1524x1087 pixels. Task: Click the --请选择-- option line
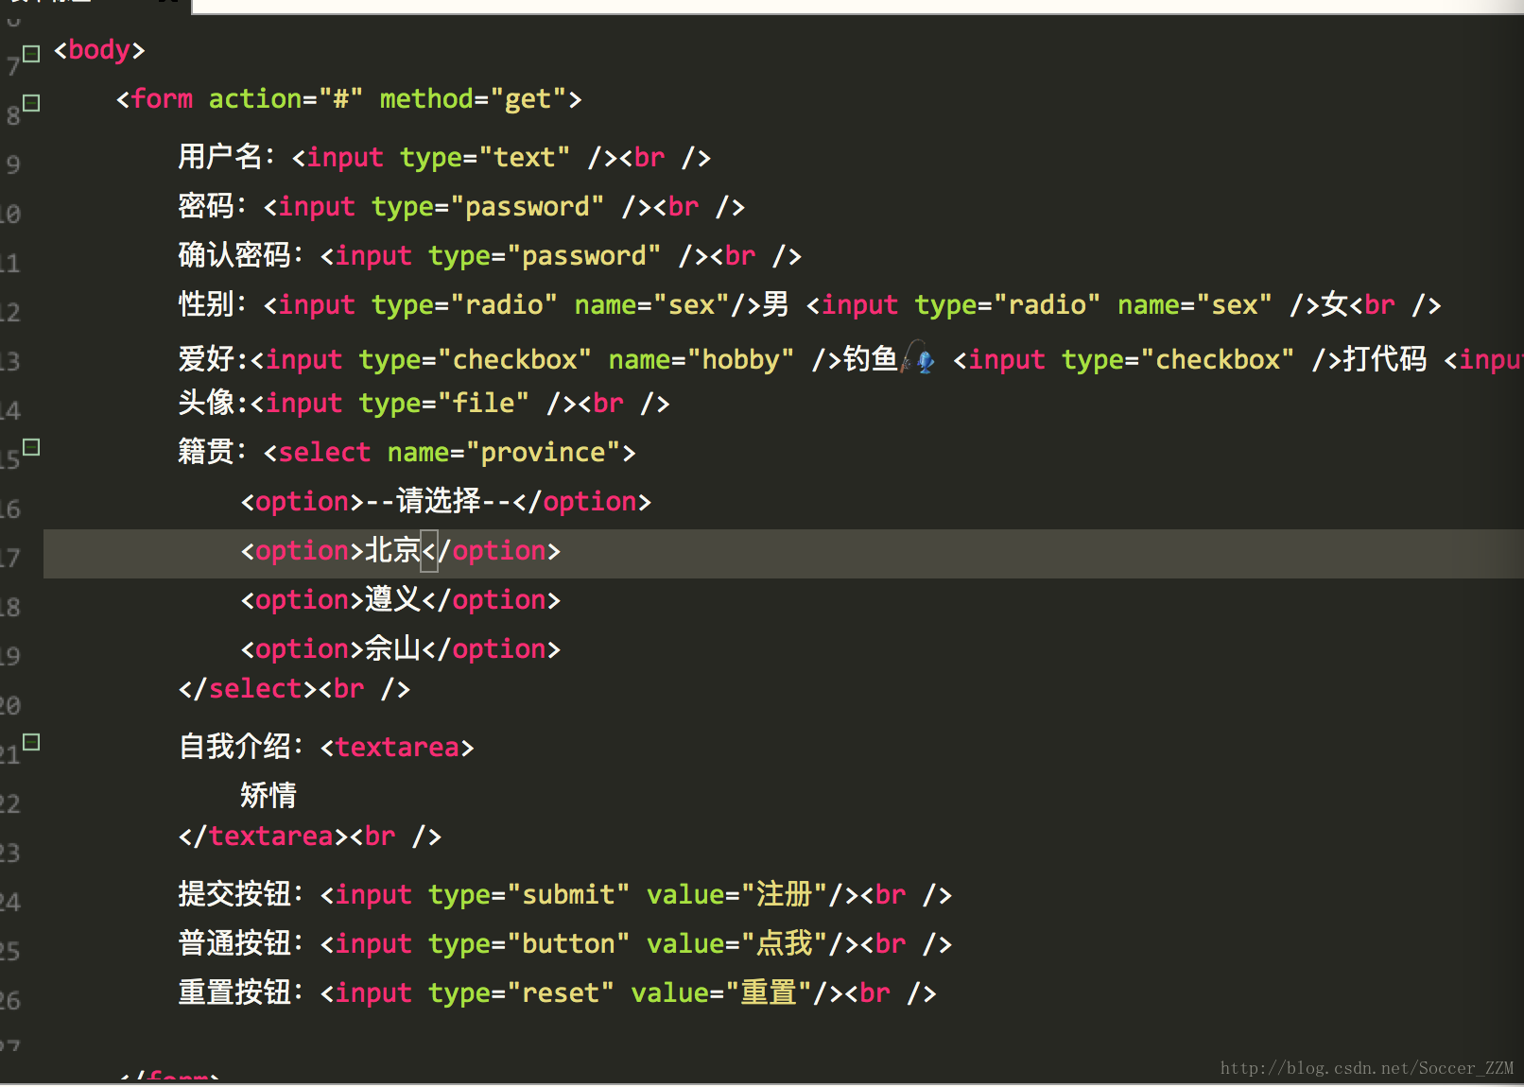445,501
